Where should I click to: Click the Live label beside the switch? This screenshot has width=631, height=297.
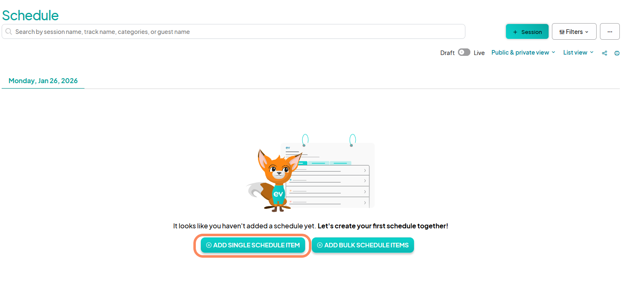click(479, 53)
